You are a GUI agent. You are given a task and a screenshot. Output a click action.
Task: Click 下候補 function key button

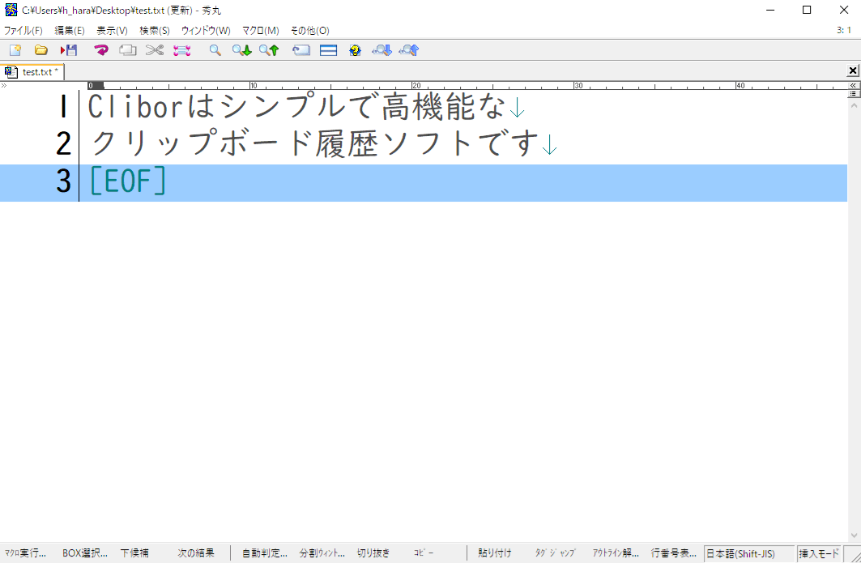(x=134, y=553)
